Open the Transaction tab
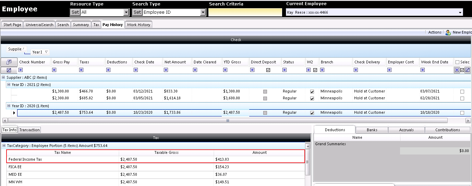 point(29,130)
